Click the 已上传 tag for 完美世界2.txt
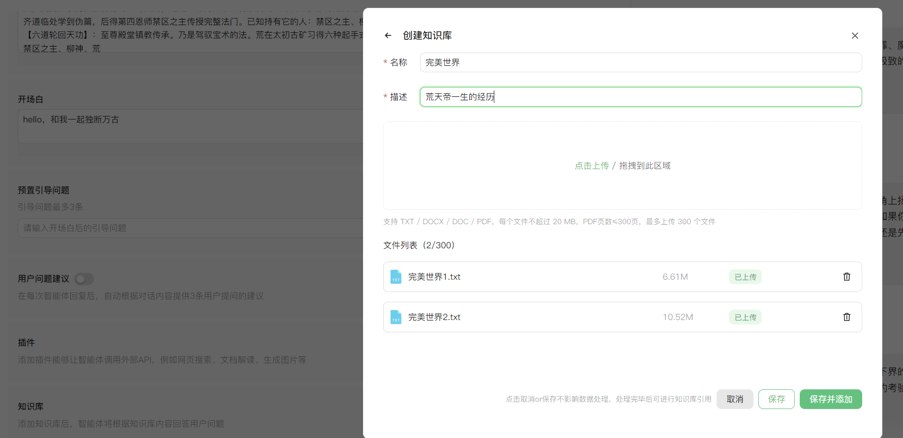 coord(746,317)
